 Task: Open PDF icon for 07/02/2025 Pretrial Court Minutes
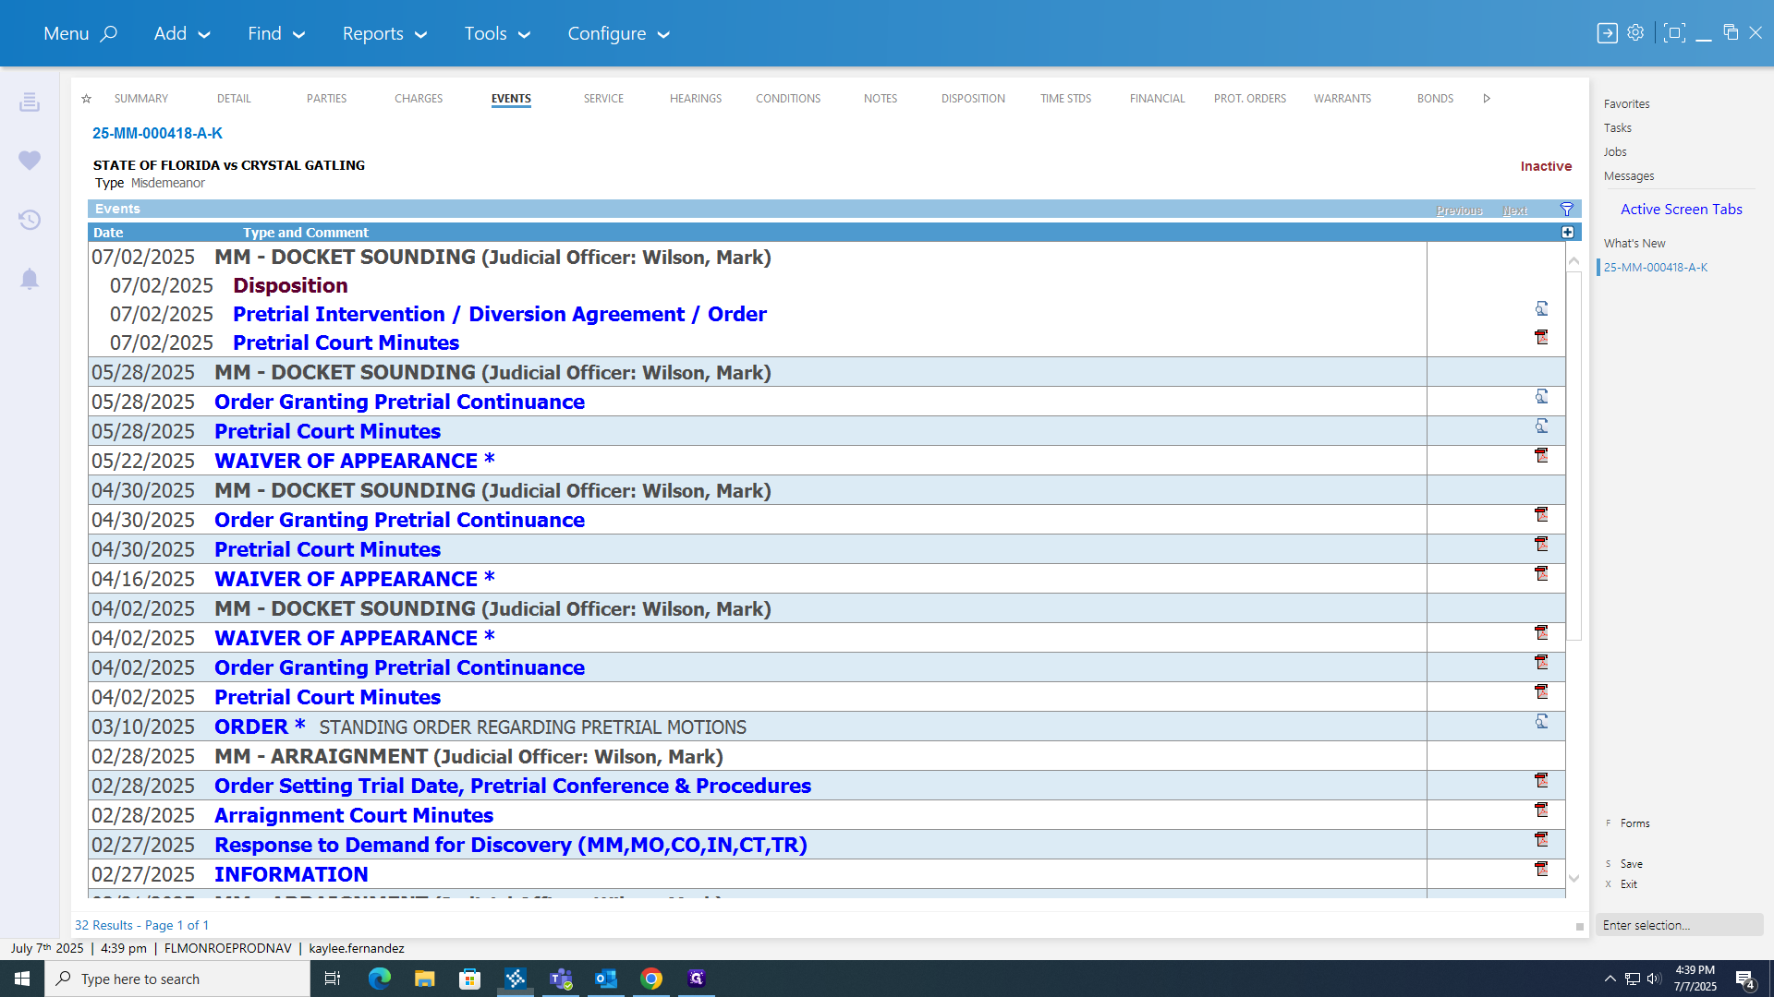1541,337
